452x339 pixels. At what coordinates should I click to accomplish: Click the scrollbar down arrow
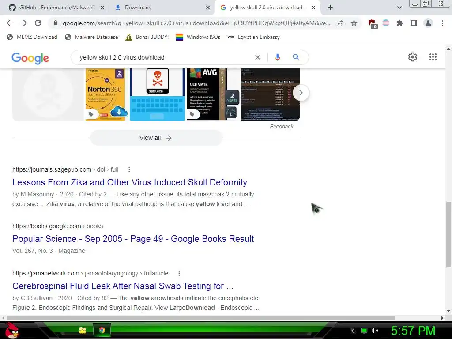448,311
